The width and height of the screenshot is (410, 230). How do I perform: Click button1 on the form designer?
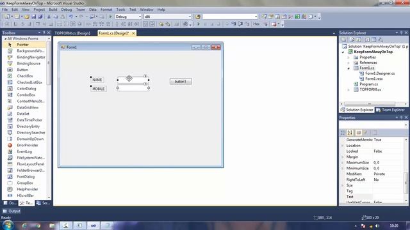(x=181, y=81)
